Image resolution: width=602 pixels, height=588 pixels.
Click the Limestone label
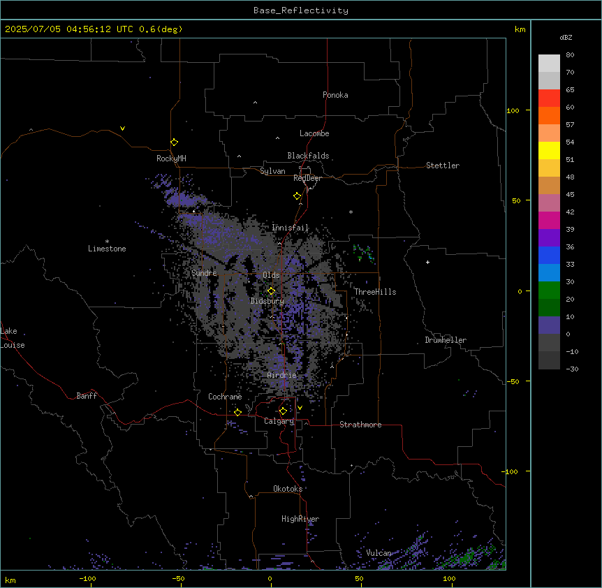coord(107,249)
